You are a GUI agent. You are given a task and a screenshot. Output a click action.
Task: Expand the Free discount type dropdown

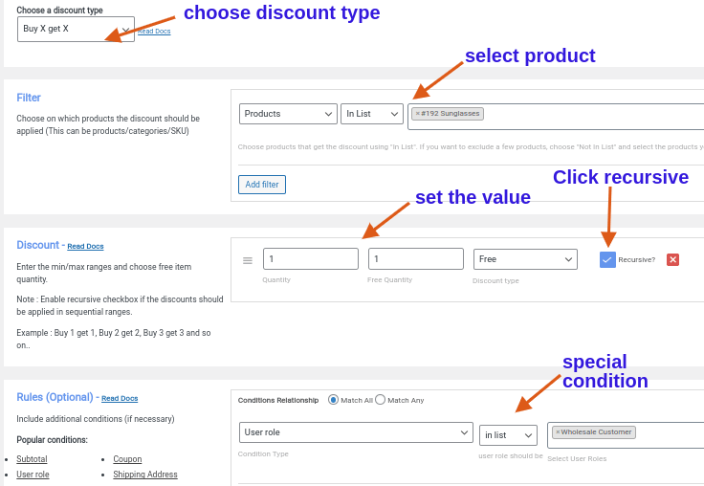(525, 259)
